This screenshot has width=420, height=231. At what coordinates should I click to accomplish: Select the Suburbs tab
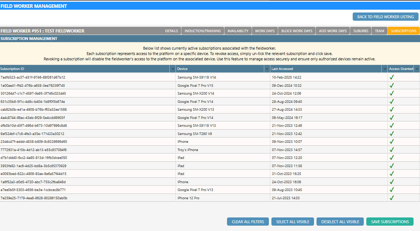(x=361, y=31)
